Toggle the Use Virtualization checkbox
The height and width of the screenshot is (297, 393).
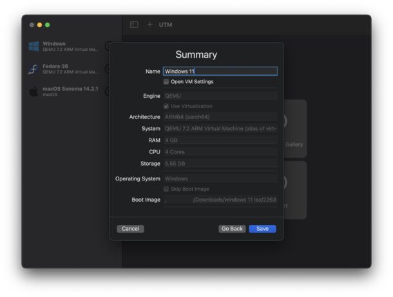pyautogui.click(x=166, y=106)
